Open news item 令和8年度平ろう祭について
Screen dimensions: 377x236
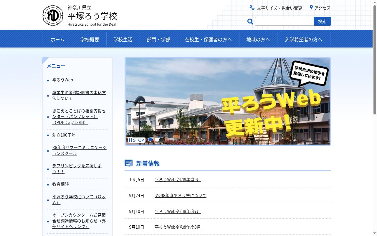tap(181, 196)
